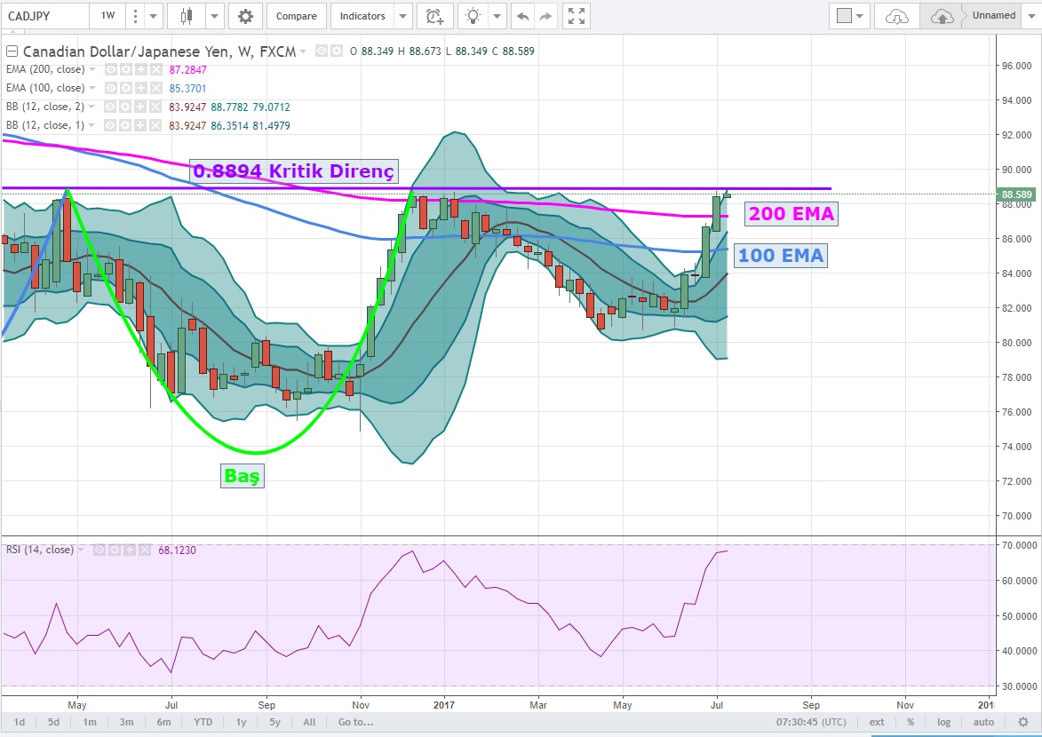Click the CADJPY symbol input field
The height and width of the screenshot is (737, 1042).
point(44,16)
